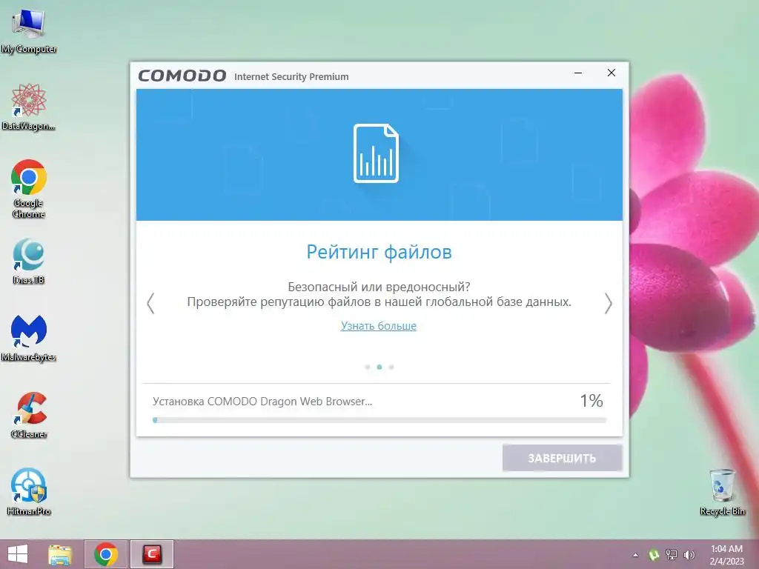This screenshot has height=569, width=759.
Task: Open the DataWagon desktop shortcut
Action: 29,107
